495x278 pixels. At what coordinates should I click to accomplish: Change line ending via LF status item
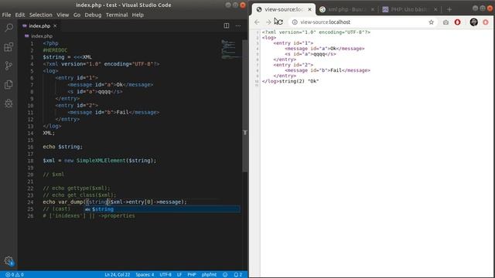pyautogui.click(x=179, y=275)
